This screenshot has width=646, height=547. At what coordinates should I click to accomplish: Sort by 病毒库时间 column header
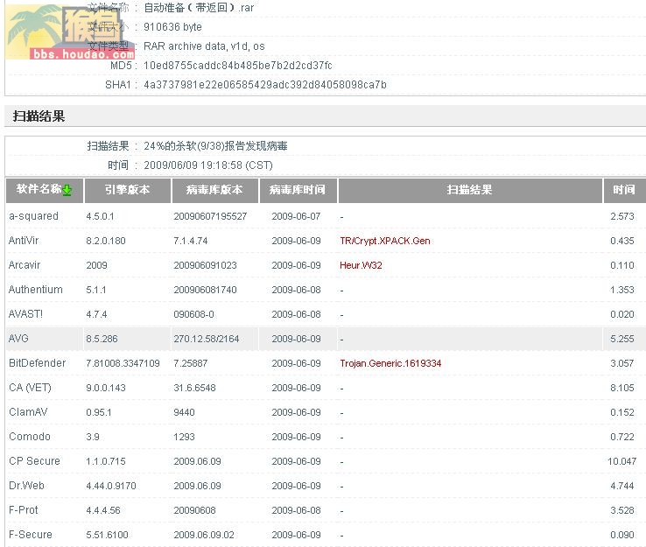298,190
